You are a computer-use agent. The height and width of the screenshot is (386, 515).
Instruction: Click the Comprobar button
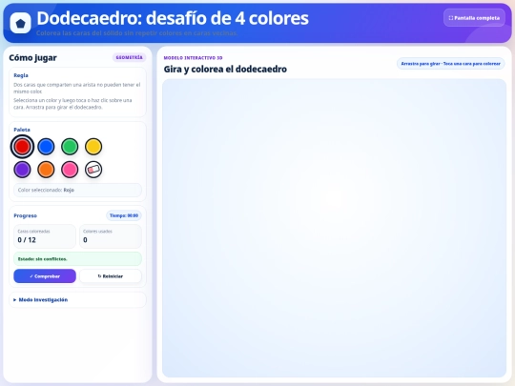pyautogui.click(x=45, y=276)
